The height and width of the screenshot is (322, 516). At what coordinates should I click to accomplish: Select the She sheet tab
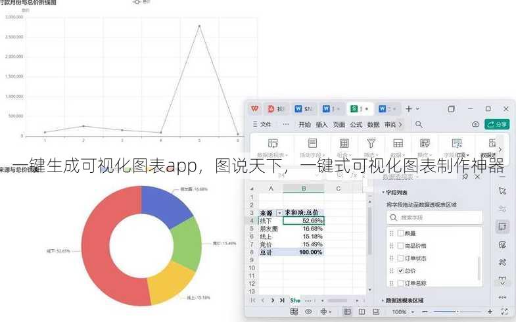coord(295,300)
